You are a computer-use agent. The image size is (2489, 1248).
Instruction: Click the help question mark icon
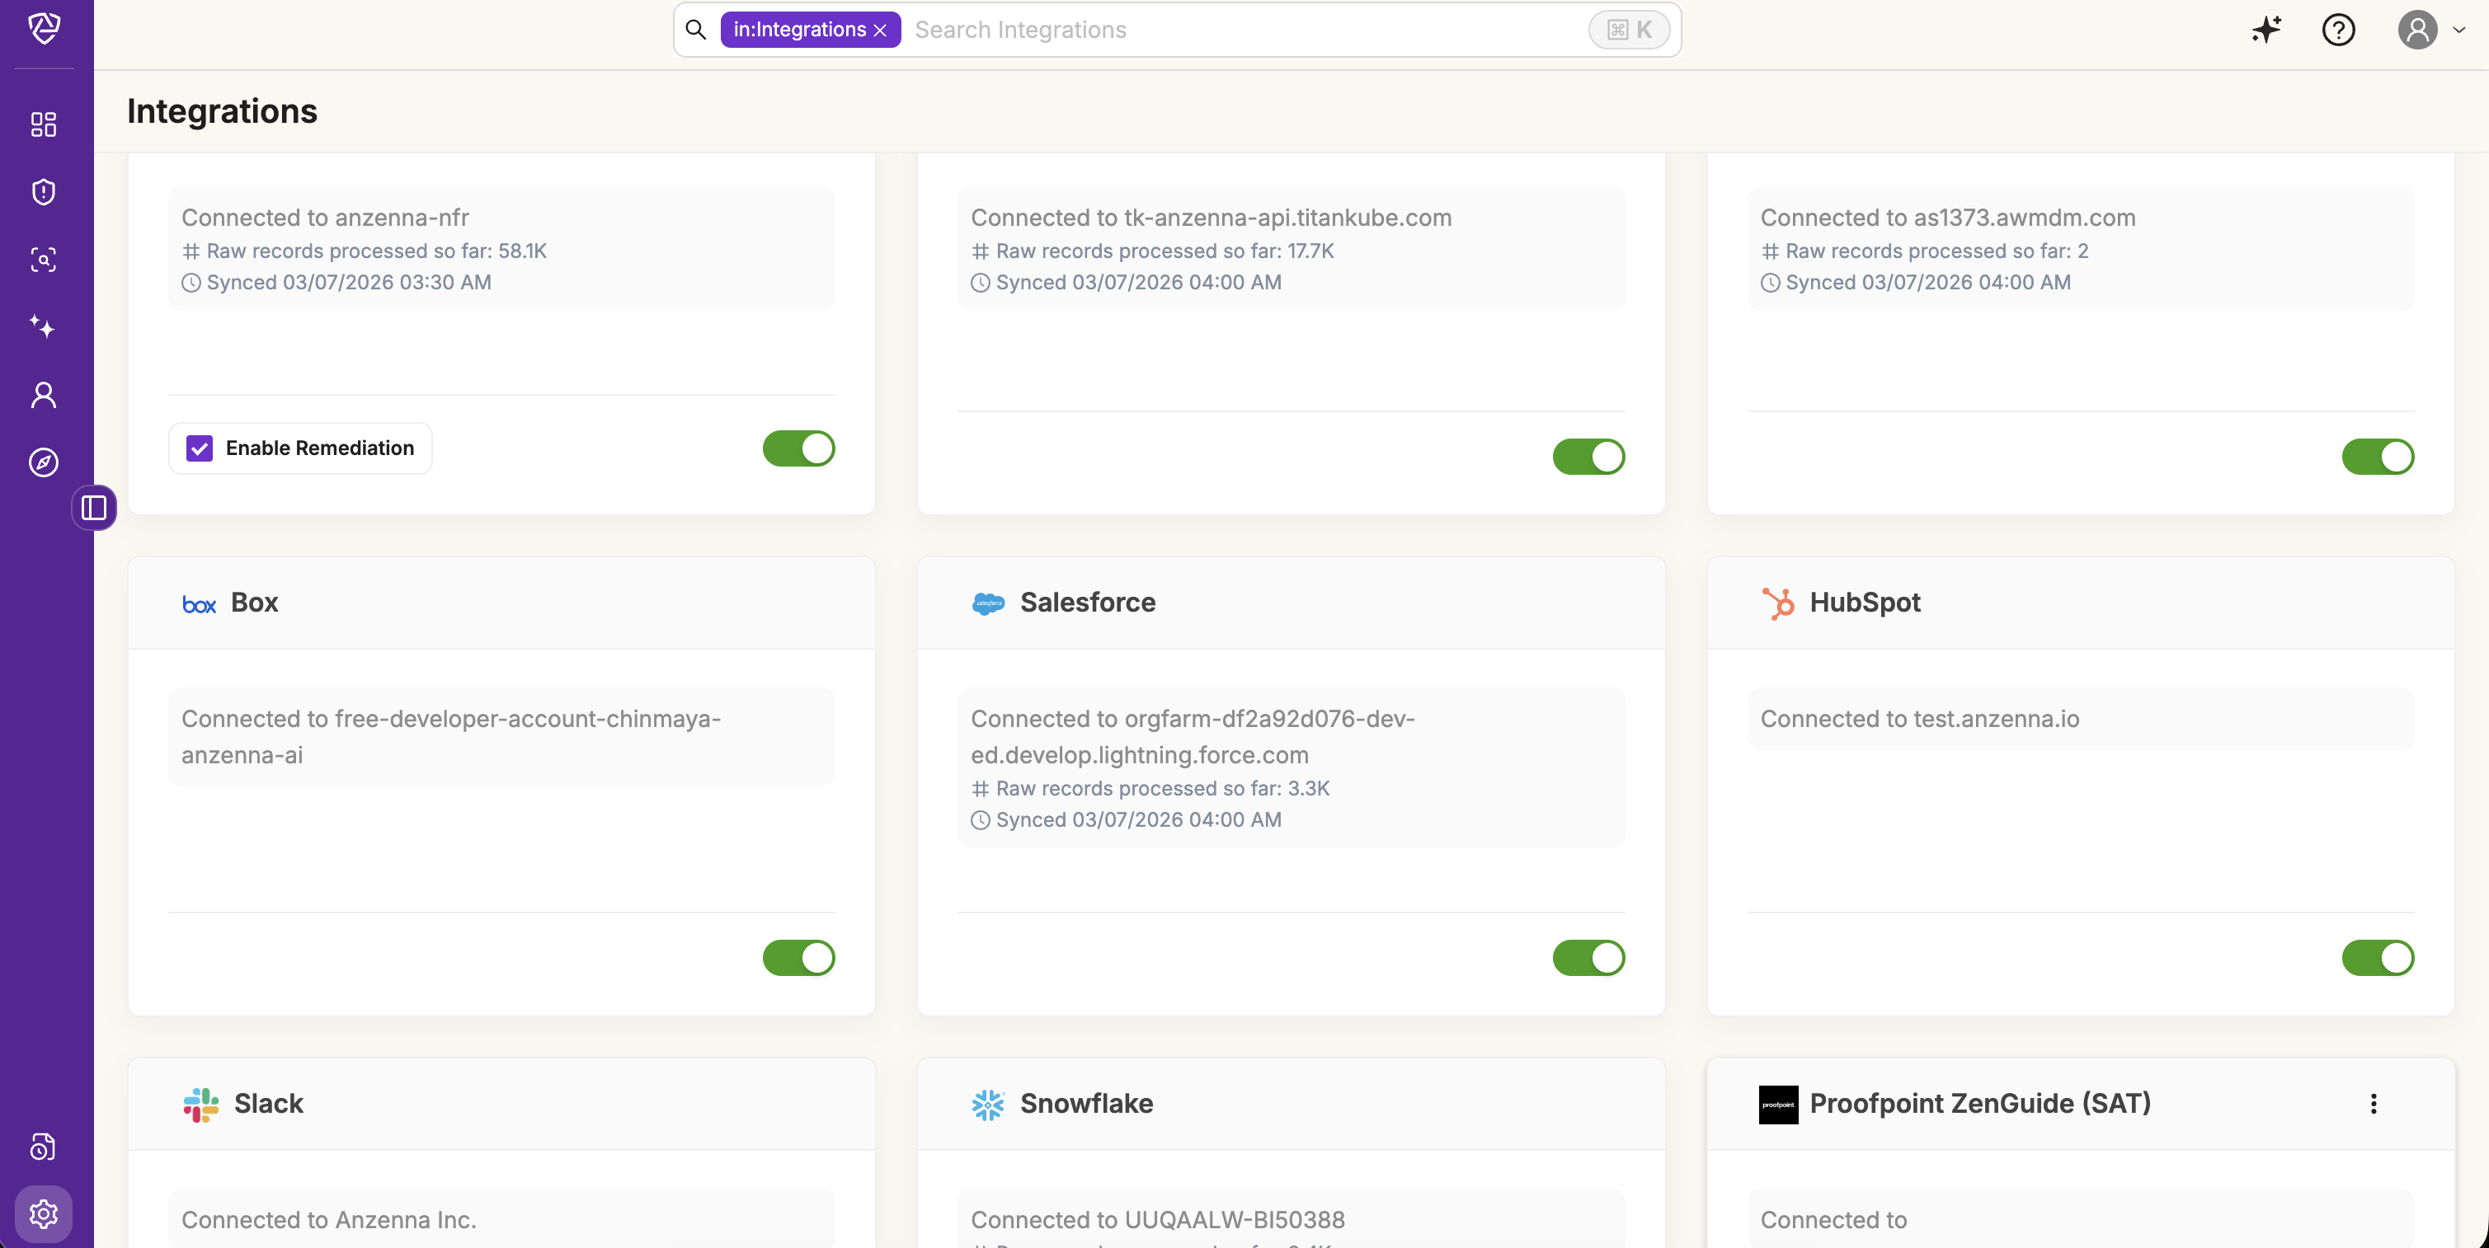(2338, 30)
